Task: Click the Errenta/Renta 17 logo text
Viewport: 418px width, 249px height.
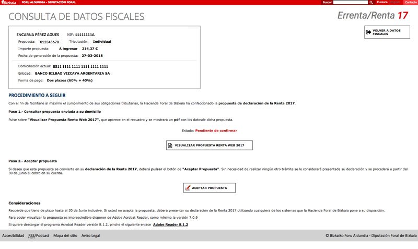Action: point(373,16)
